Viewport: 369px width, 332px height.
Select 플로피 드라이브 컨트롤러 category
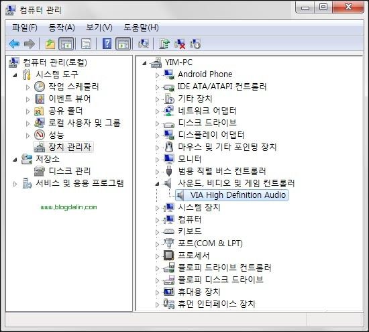[225, 268]
